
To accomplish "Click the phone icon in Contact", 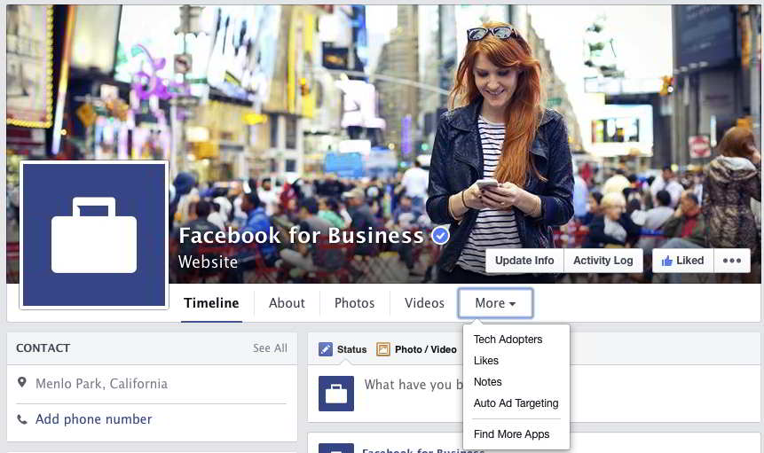I will click(x=22, y=419).
